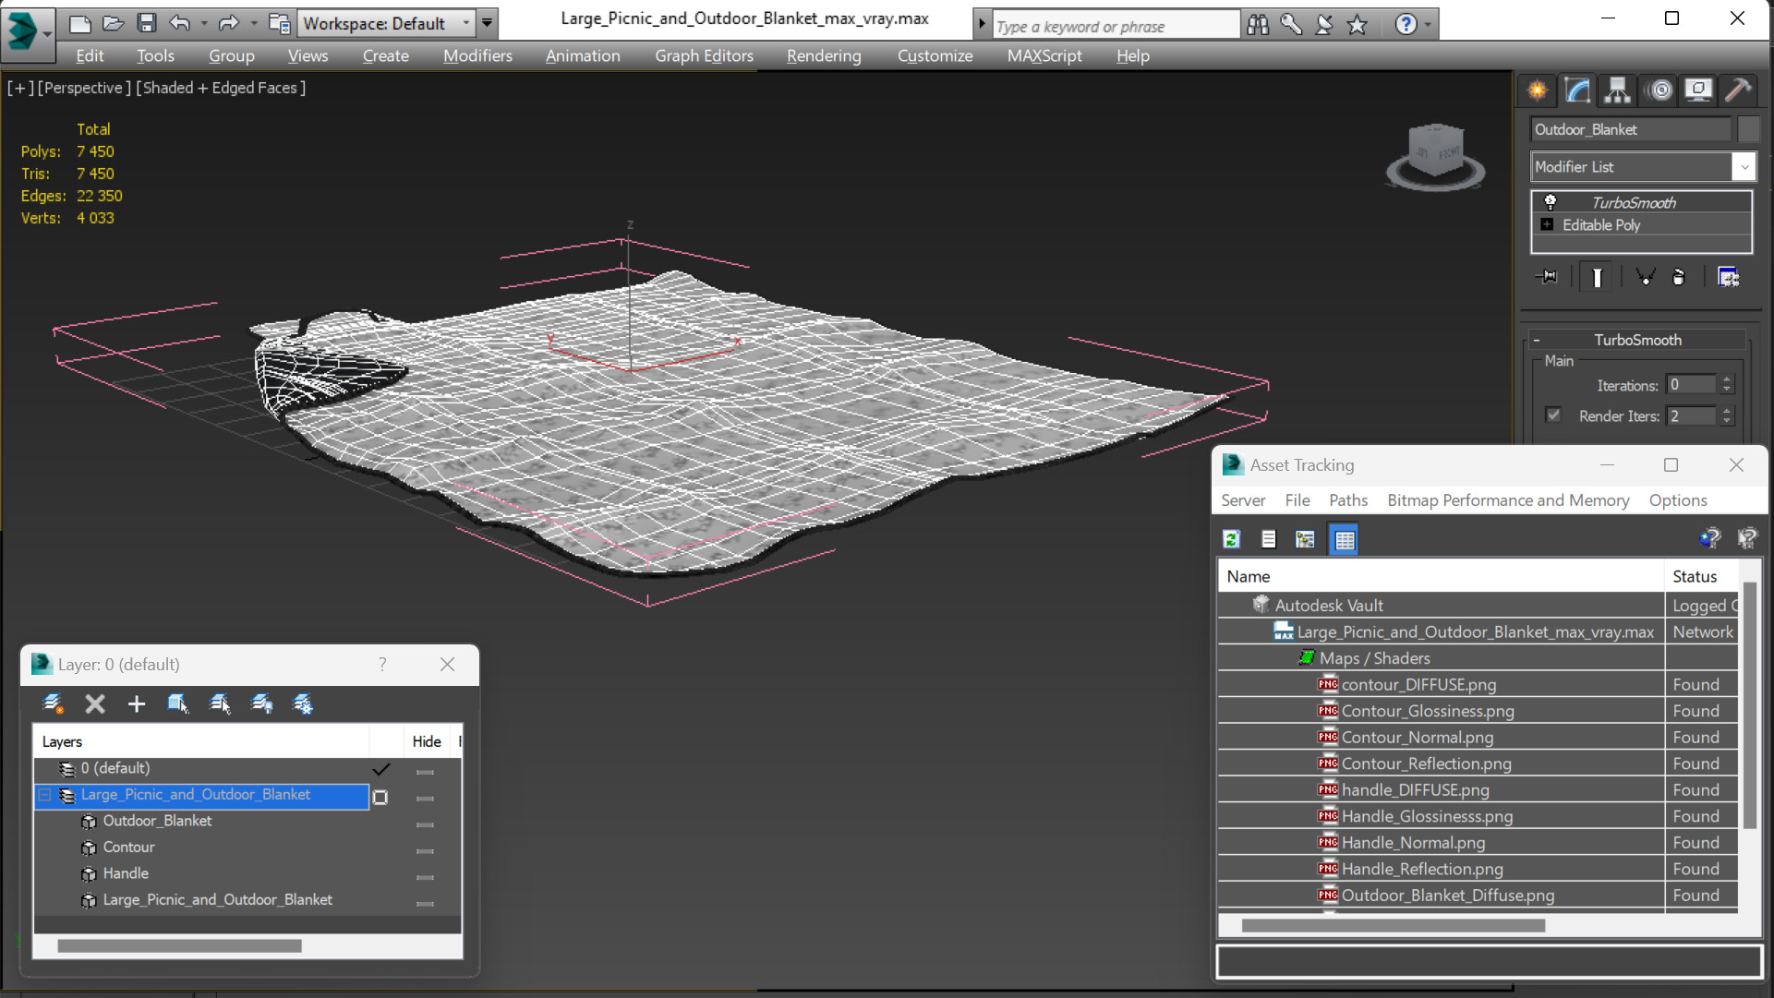Click Delete layer X icon
The image size is (1774, 998).
[x=94, y=704]
